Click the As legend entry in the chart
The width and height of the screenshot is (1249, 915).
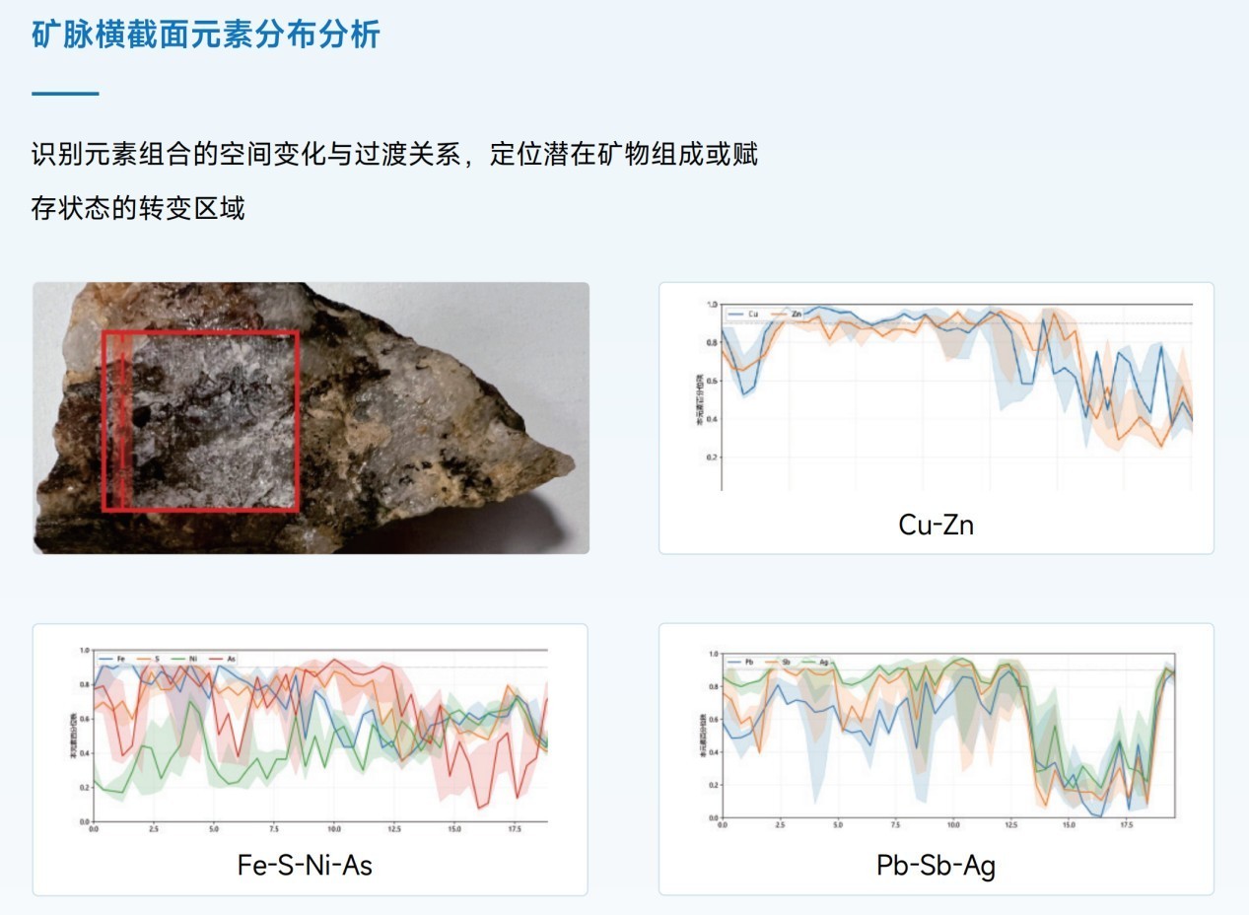[x=223, y=658]
